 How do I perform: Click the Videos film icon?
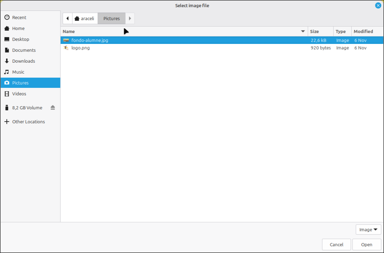[6, 94]
